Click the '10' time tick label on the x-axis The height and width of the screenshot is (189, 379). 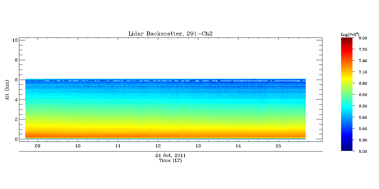click(78, 146)
